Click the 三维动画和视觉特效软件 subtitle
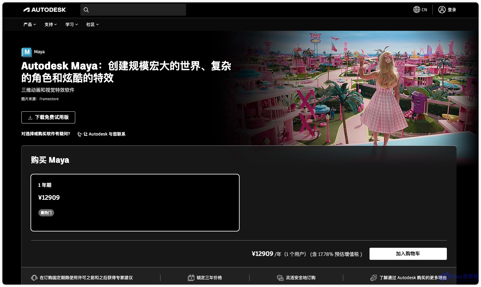481x287 pixels. click(48, 90)
